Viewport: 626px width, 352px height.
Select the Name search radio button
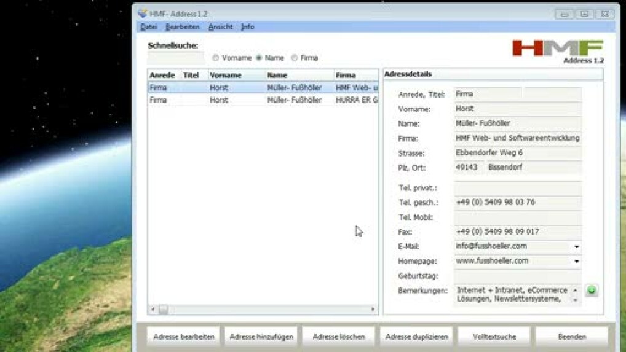pyautogui.click(x=259, y=58)
